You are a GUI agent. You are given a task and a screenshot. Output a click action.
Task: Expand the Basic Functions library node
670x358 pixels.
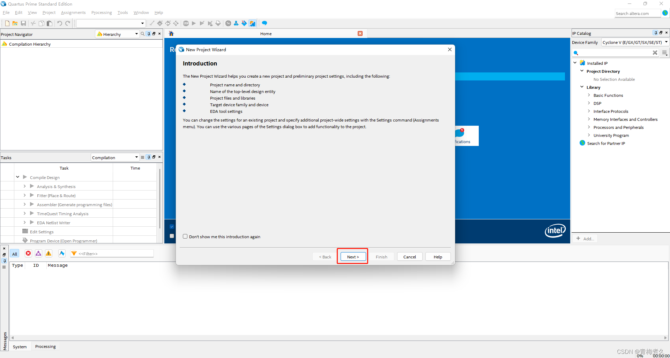pos(589,95)
